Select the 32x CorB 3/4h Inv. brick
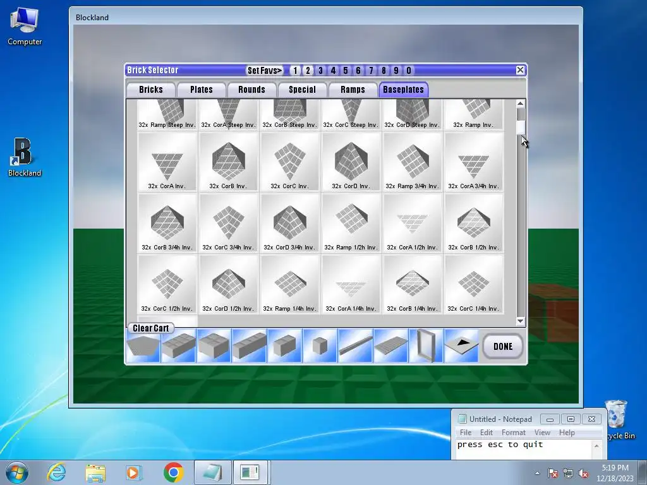The height and width of the screenshot is (485, 647). [x=167, y=223]
